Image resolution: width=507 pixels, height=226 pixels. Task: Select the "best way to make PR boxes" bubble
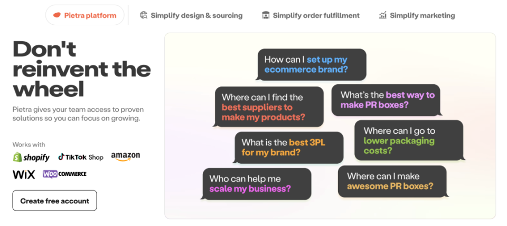click(x=386, y=100)
